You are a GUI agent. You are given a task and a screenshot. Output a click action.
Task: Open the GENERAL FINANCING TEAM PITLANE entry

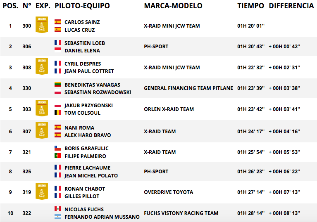point(188,88)
